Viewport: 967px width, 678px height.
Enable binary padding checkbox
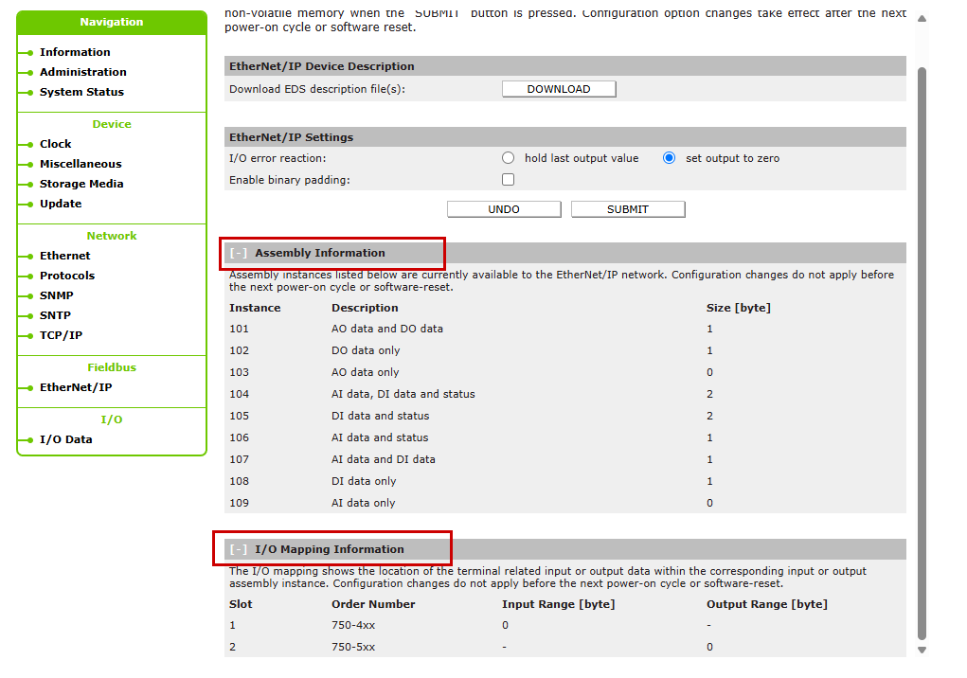coord(509,180)
